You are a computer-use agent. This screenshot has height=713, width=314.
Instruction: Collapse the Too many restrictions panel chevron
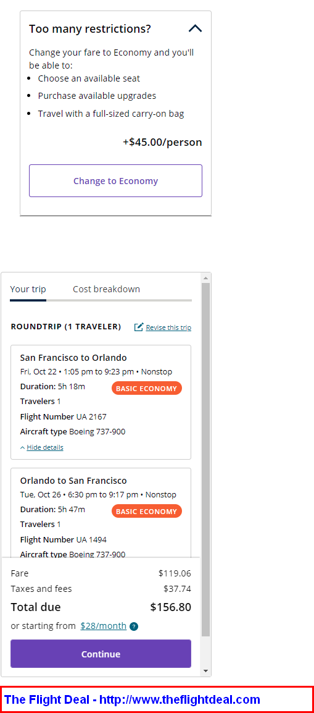[x=195, y=29]
